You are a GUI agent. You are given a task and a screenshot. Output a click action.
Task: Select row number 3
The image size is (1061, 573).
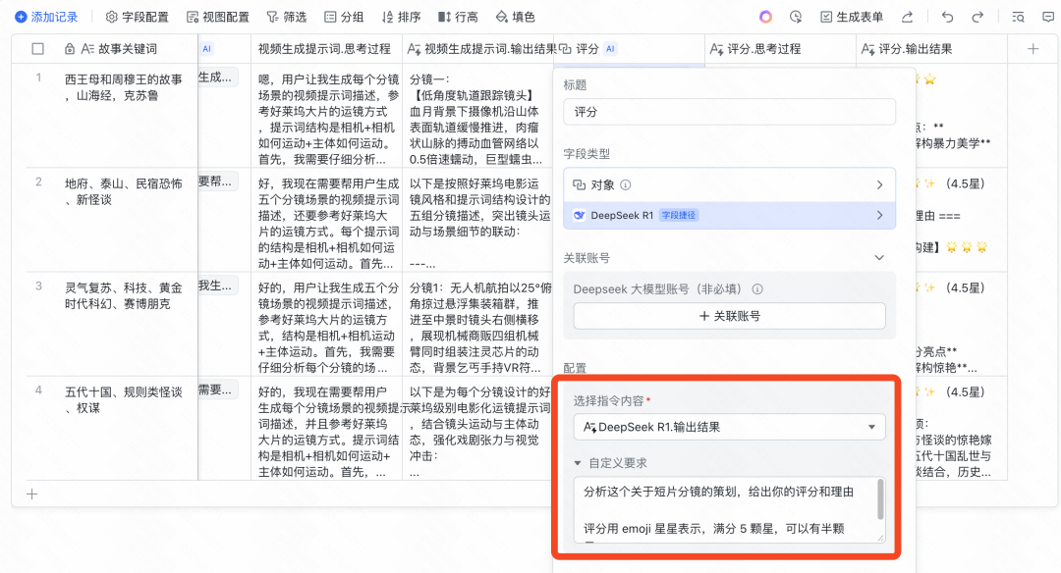click(38, 286)
